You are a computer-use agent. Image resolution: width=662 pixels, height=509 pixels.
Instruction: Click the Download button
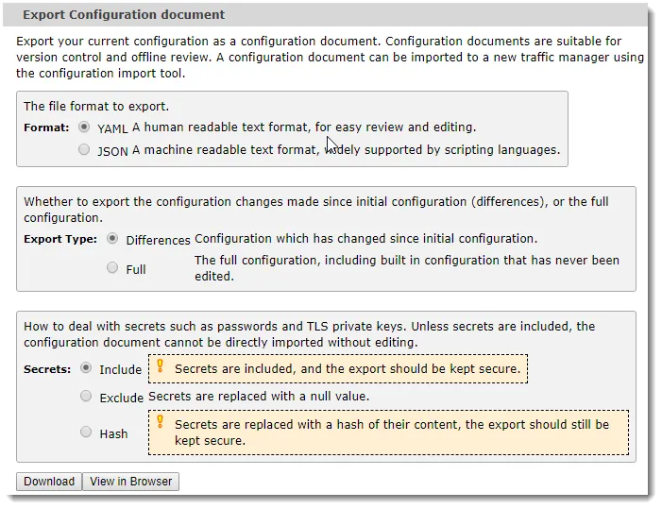49,482
